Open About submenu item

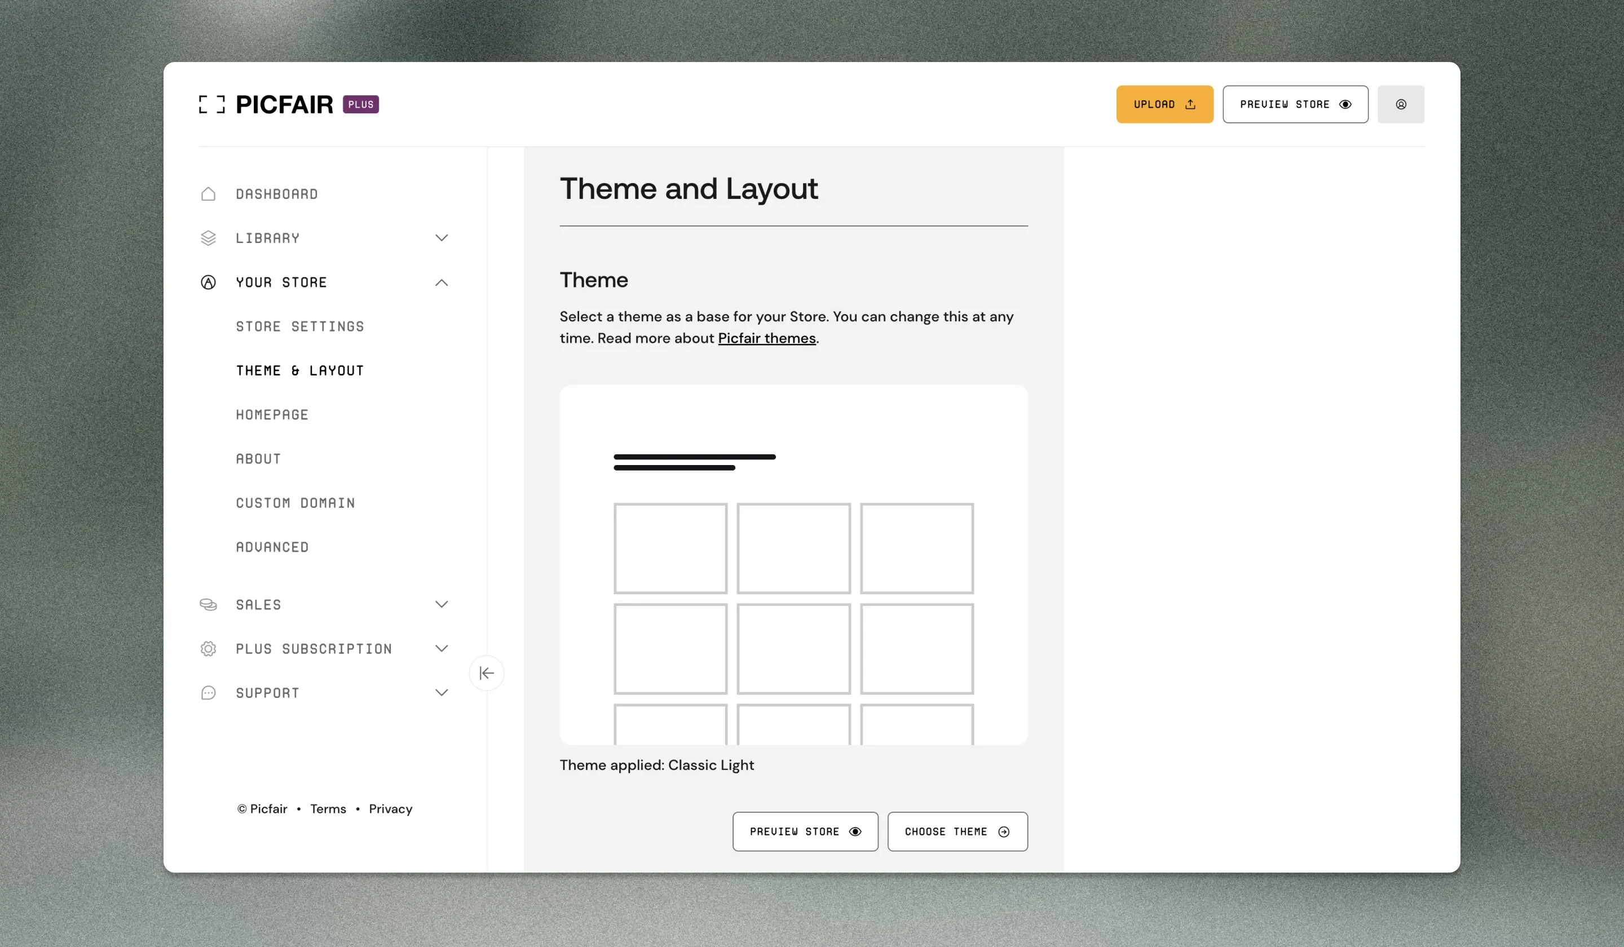coord(258,459)
